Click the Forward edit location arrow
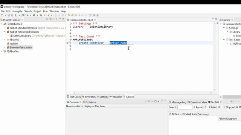This screenshot has width=241, height=135. pyautogui.click(x=72, y=15)
